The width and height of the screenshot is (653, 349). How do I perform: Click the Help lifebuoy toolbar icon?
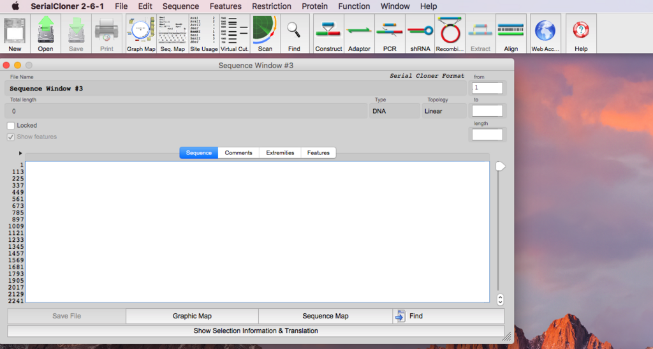click(581, 33)
